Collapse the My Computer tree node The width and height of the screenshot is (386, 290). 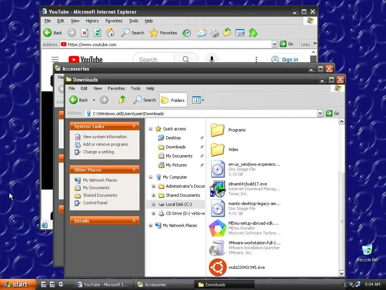point(150,177)
